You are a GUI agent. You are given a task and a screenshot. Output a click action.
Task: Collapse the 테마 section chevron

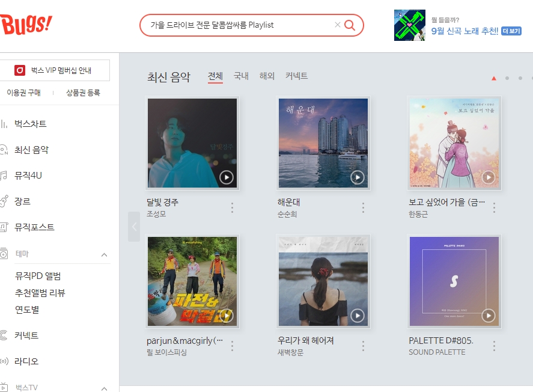(x=105, y=255)
